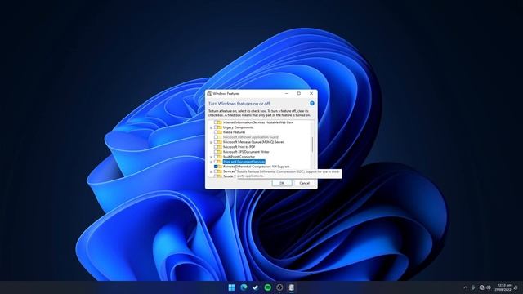Viewport: 523px width, 294px height.
Task: Expand the MultiPoint Connector node
Action: [x=211, y=157]
